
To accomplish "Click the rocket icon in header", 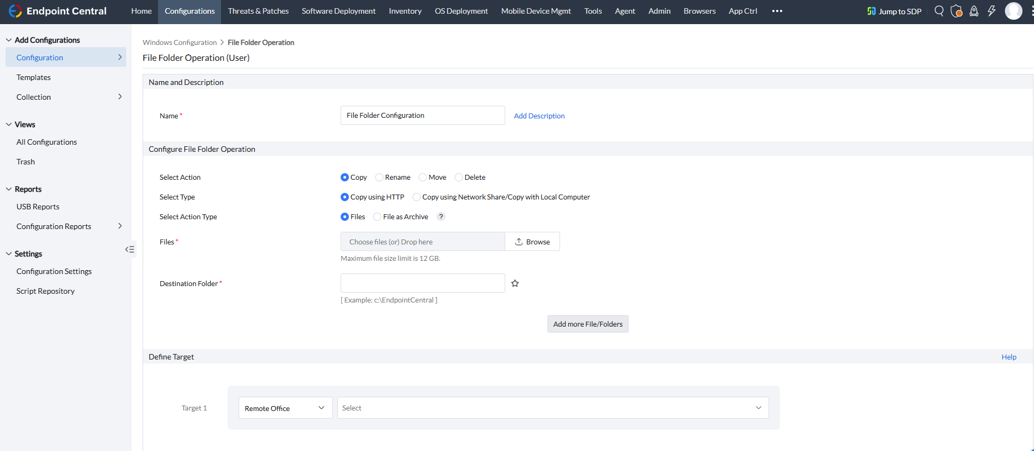I will pos(974,11).
